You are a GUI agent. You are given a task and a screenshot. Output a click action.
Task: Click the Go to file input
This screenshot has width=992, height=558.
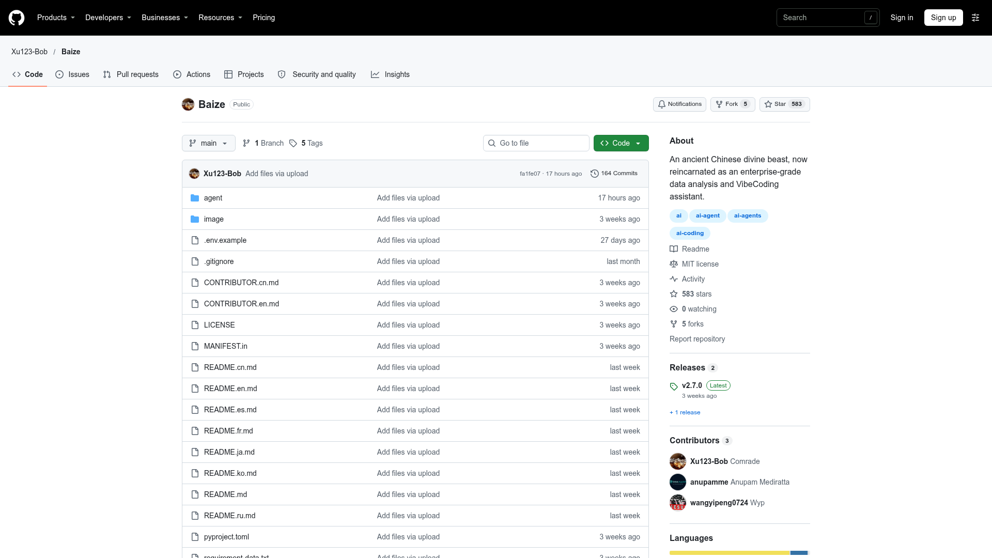[536, 143]
